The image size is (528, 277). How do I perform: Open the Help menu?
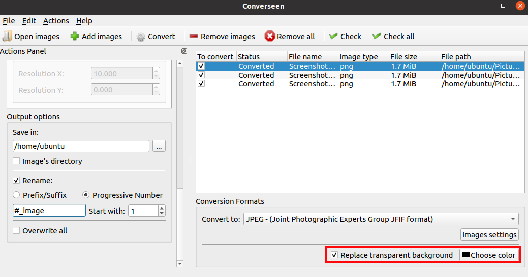point(84,21)
